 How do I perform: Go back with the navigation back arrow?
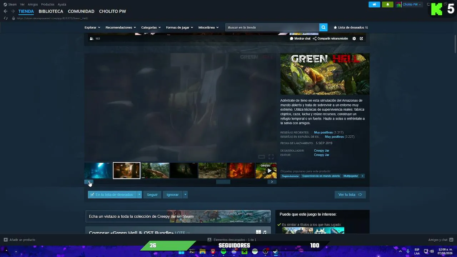[5, 11]
